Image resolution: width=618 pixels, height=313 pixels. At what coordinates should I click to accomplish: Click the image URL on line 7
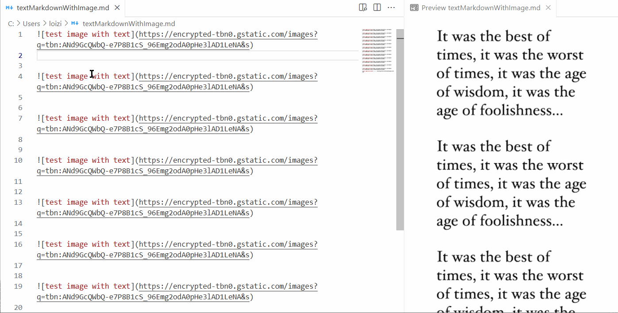point(228,118)
